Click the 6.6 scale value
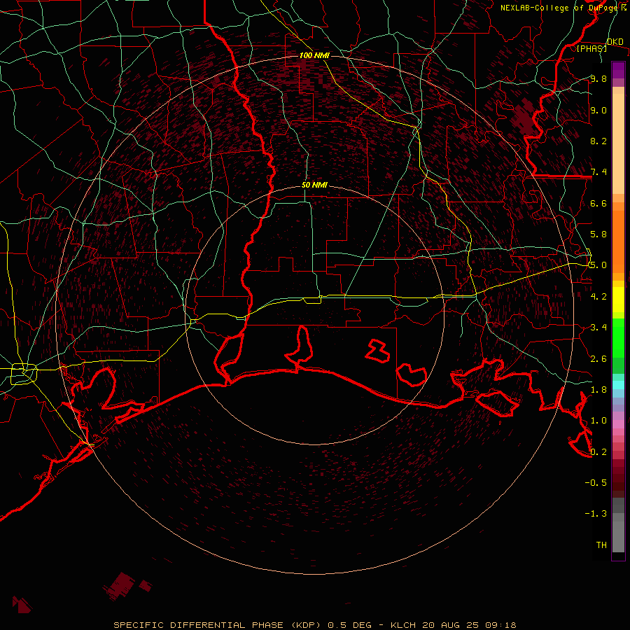 pos(598,203)
